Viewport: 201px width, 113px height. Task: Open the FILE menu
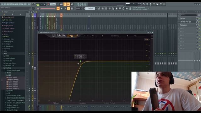[x=2, y=4]
